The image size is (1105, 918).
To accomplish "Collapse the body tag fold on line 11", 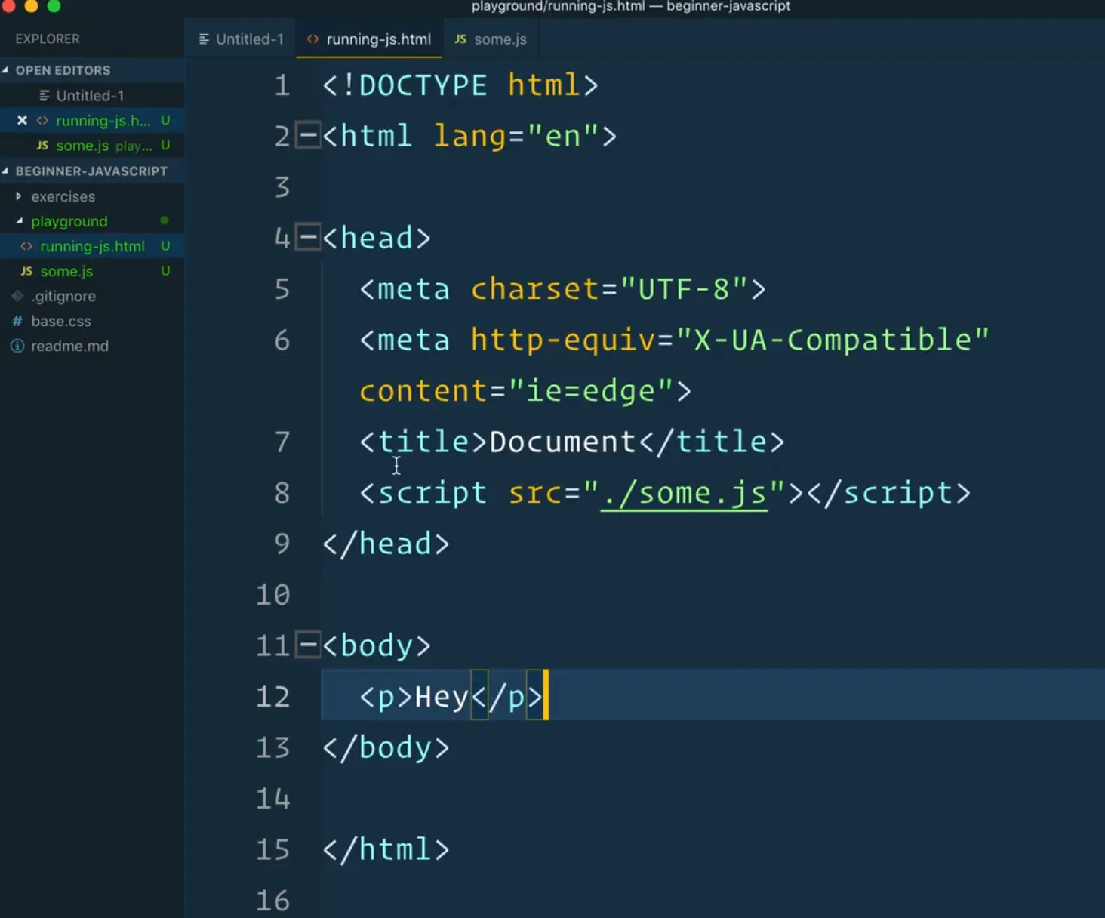I will [307, 645].
